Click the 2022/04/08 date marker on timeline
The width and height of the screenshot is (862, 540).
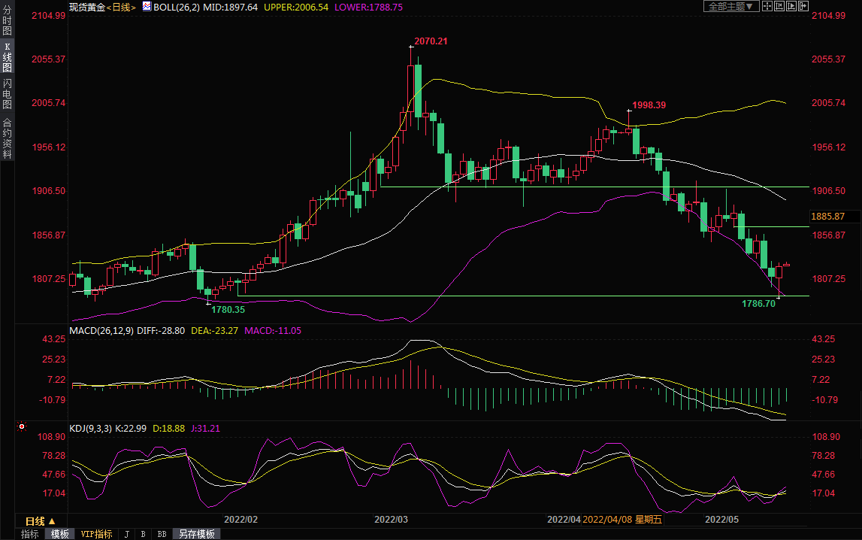(607, 520)
